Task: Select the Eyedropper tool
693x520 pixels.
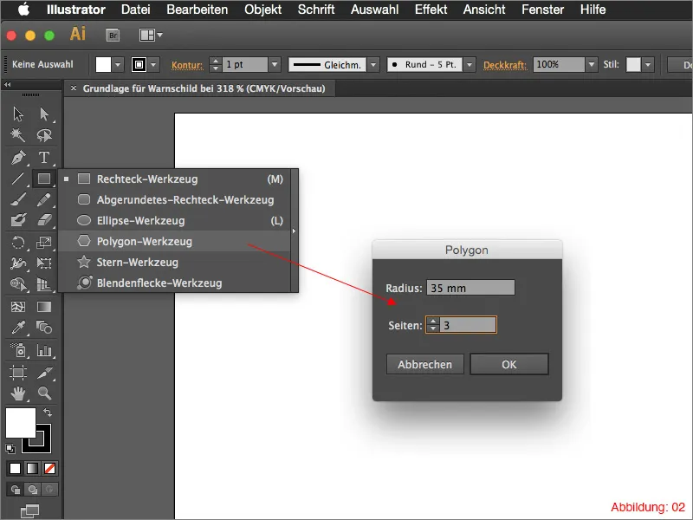Action: (18, 328)
